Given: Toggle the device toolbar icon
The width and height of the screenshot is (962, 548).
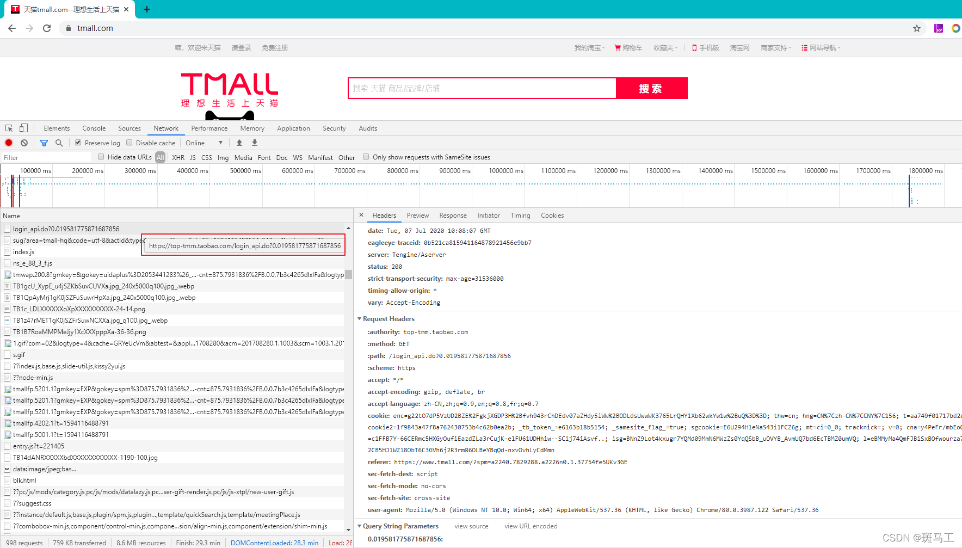Looking at the screenshot, I should (23, 128).
